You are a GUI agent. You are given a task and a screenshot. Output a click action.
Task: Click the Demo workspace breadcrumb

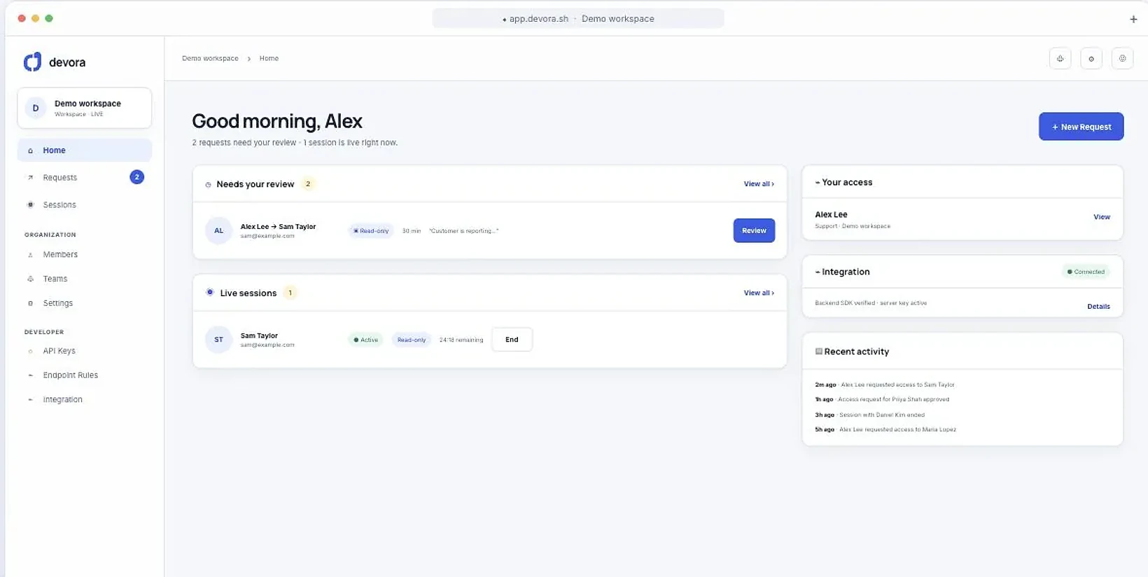[210, 58]
